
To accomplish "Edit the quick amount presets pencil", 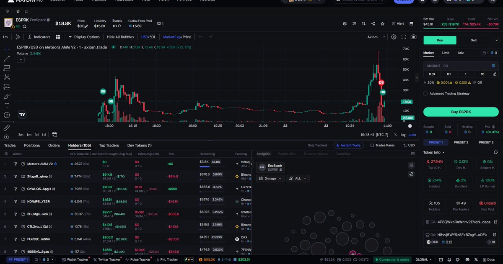I will pyautogui.click(x=495, y=74).
